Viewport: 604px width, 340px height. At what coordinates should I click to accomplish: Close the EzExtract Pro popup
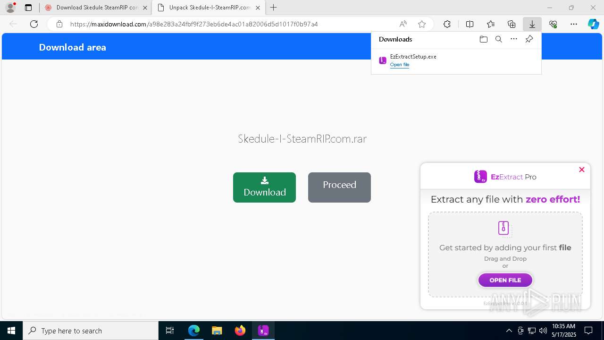(x=582, y=170)
